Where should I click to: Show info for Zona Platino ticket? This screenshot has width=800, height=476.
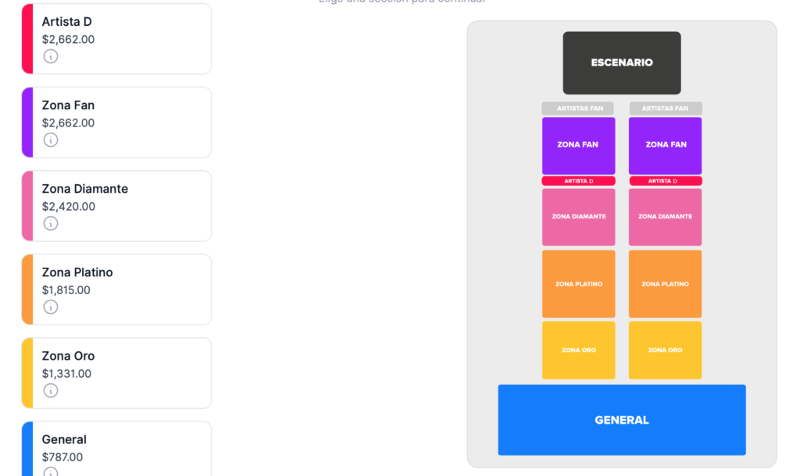point(51,307)
